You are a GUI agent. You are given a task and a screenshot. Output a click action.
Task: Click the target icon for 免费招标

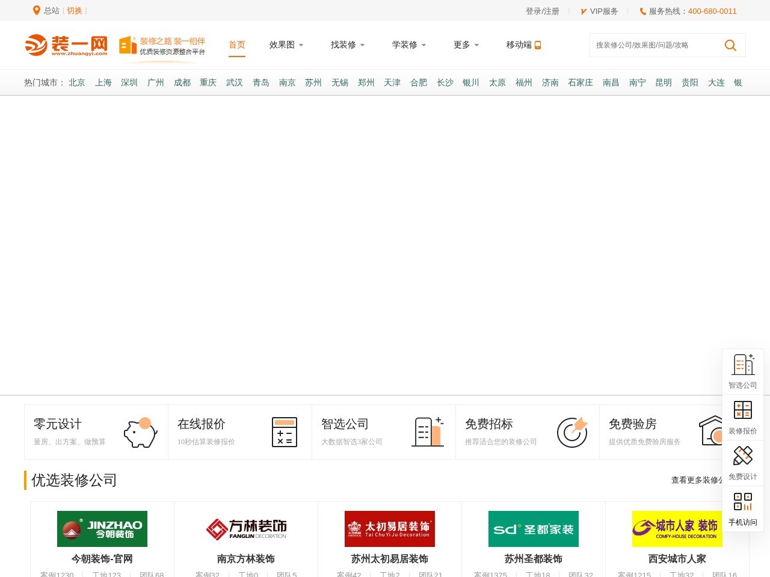click(572, 432)
